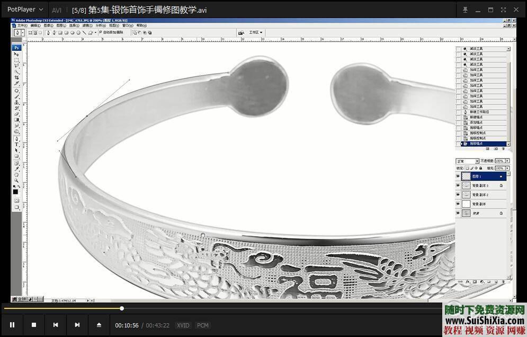Stop the video playback
The image size is (527, 337).
(x=34, y=325)
